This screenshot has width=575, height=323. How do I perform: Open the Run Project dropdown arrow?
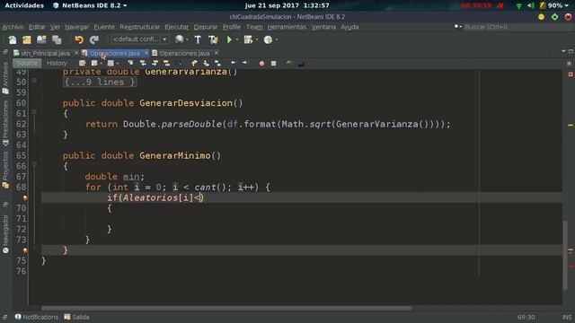pyautogui.click(x=237, y=39)
